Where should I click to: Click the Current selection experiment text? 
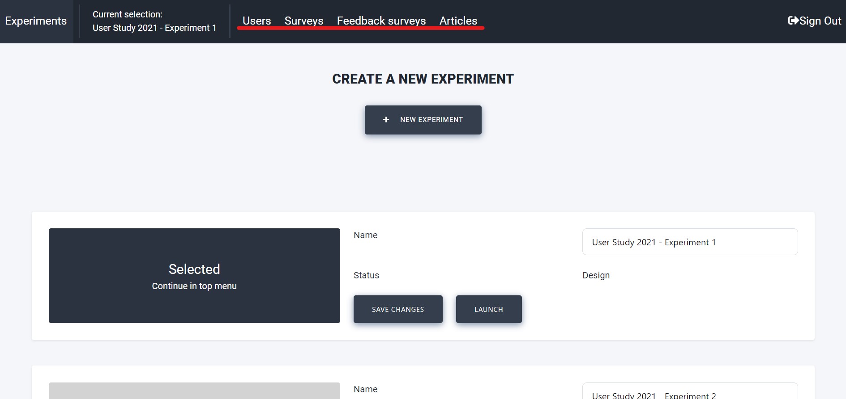(154, 21)
